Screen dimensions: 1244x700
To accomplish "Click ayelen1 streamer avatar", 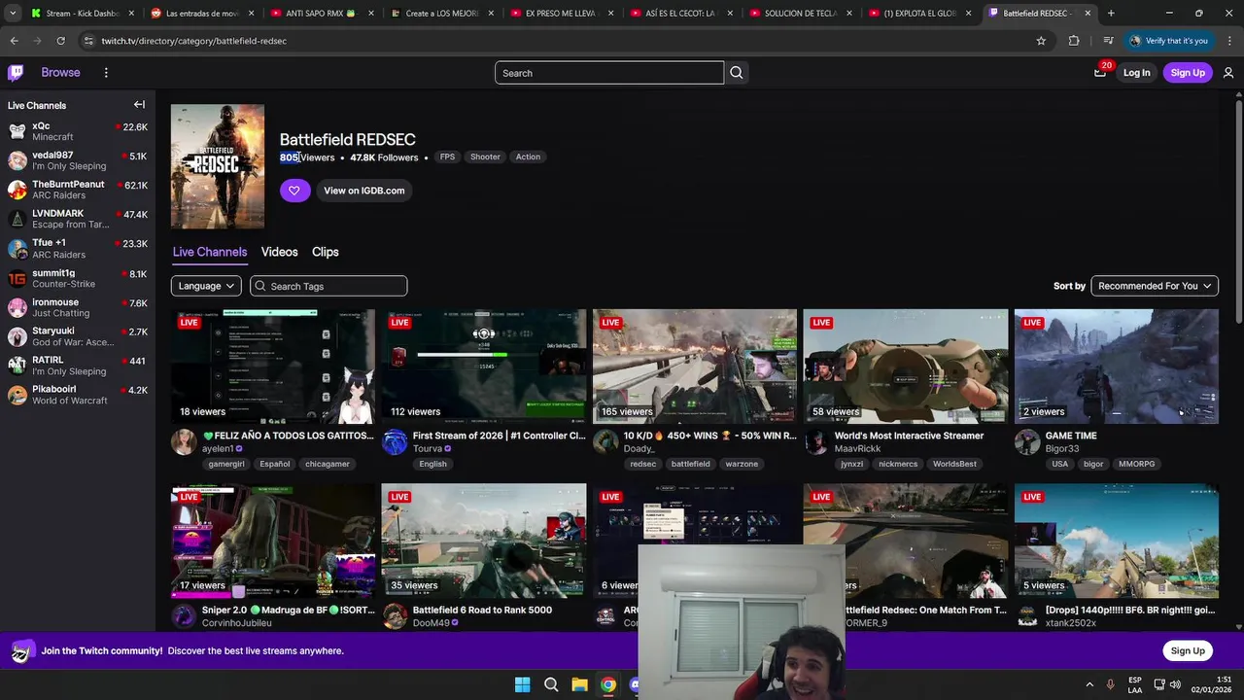I will (184, 442).
